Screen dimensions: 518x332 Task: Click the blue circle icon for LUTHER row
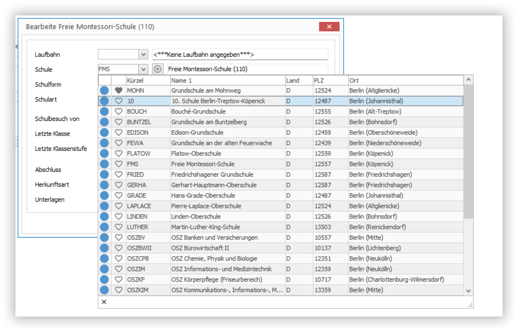105,227
